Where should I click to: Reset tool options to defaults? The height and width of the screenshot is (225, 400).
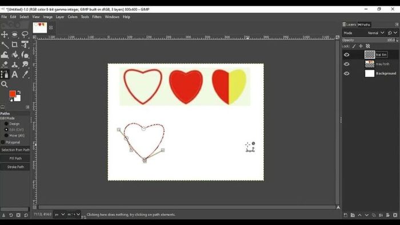click(26, 215)
